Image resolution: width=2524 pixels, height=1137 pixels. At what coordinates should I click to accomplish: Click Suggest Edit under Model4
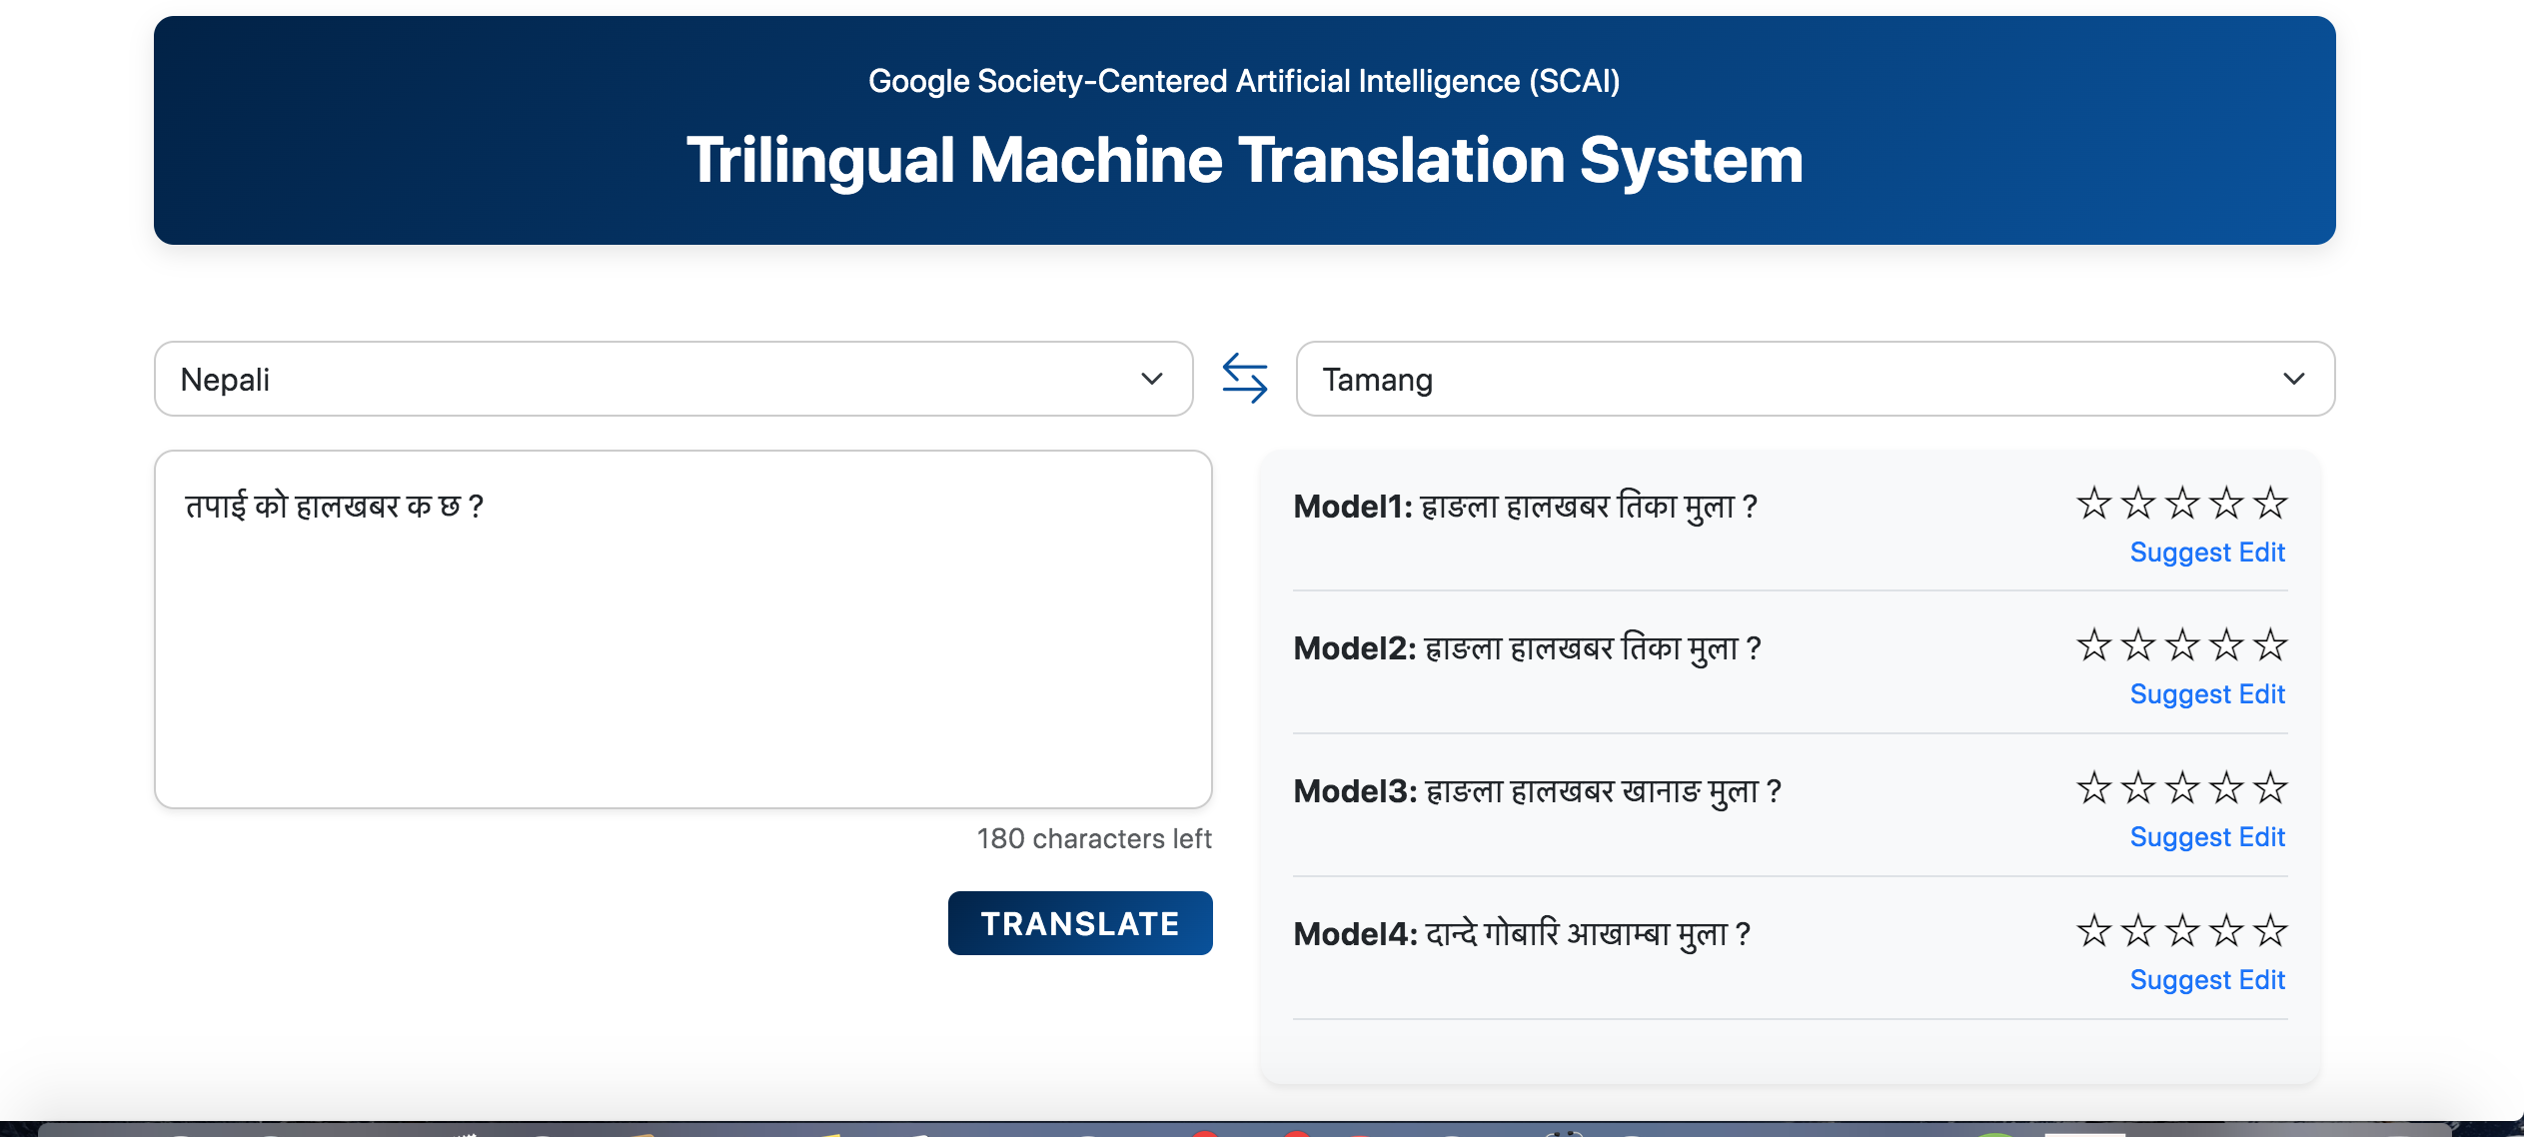click(x=2208, y=980)
